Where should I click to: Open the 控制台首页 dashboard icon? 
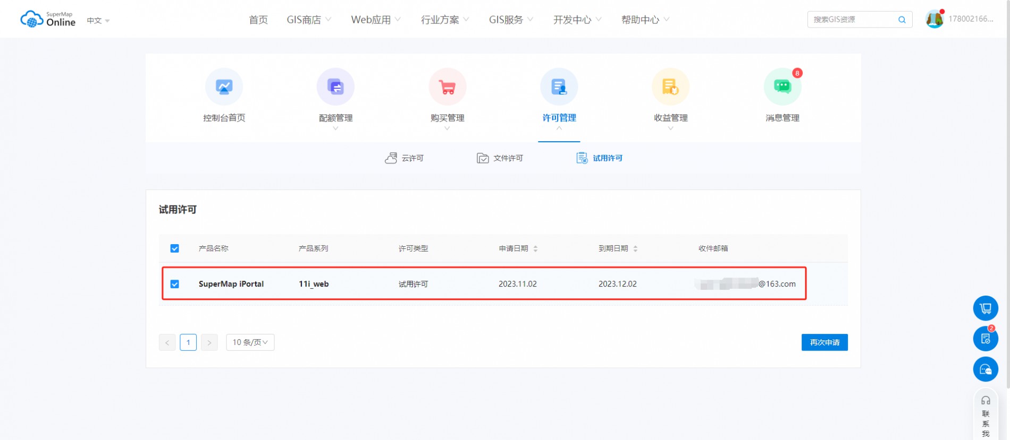tap(224, 87)
